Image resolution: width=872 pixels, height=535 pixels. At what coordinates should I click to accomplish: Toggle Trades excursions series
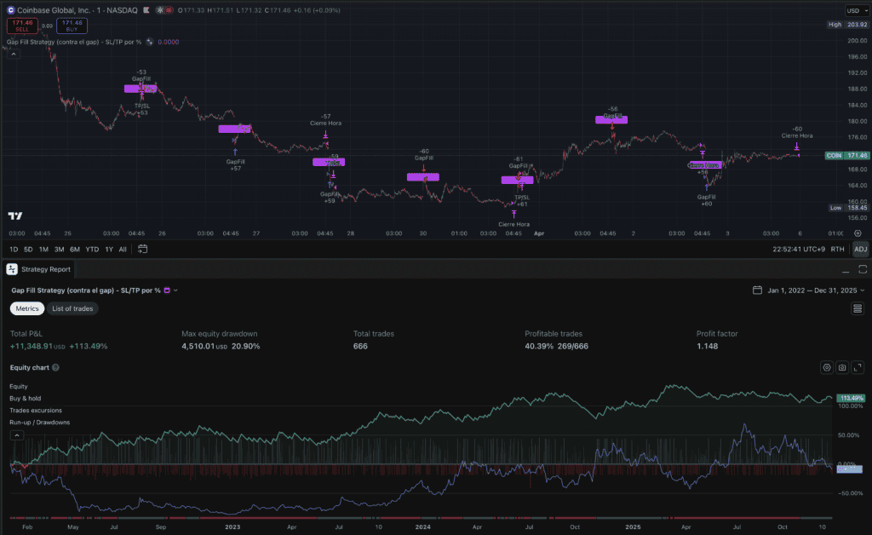pyautogui.click(x=36, y=411)
